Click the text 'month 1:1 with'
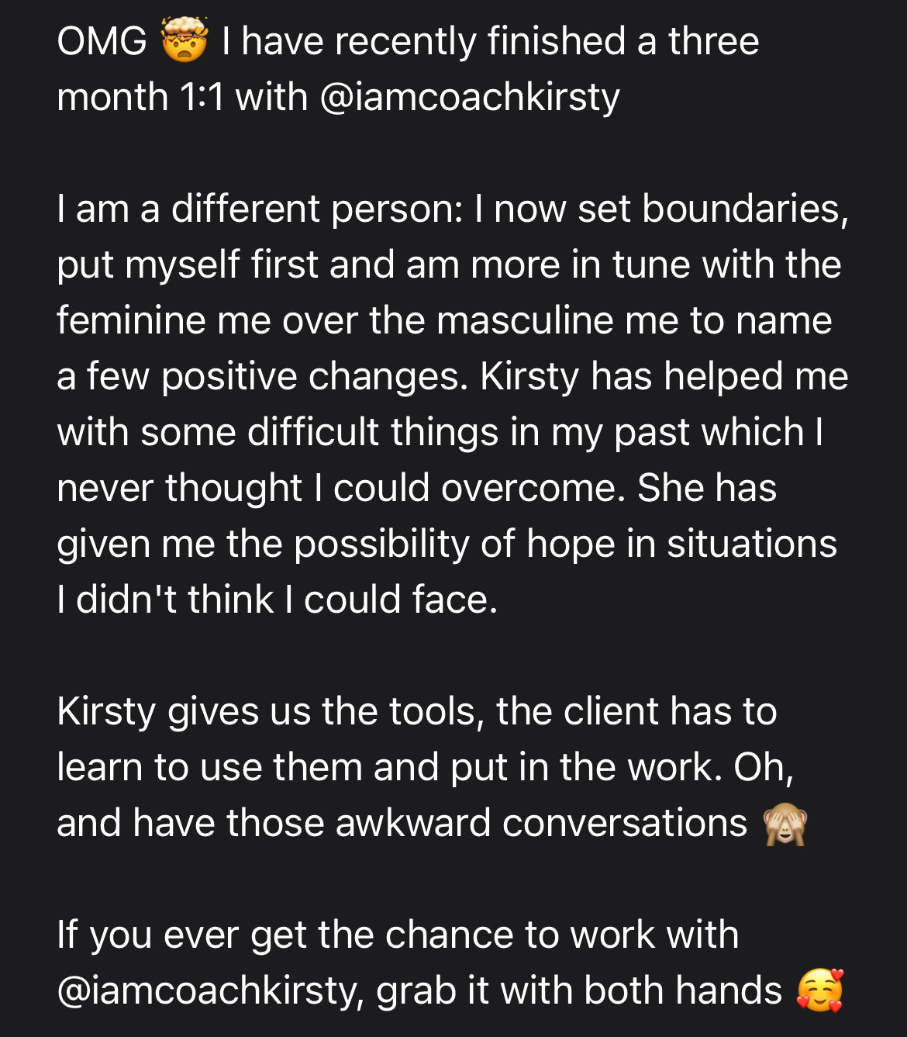The height and width of the screenshot is (1037, 907). click(x=182, y=98)
